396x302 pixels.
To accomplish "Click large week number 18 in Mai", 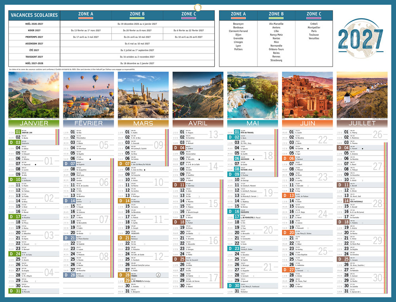I will point(268,156).
